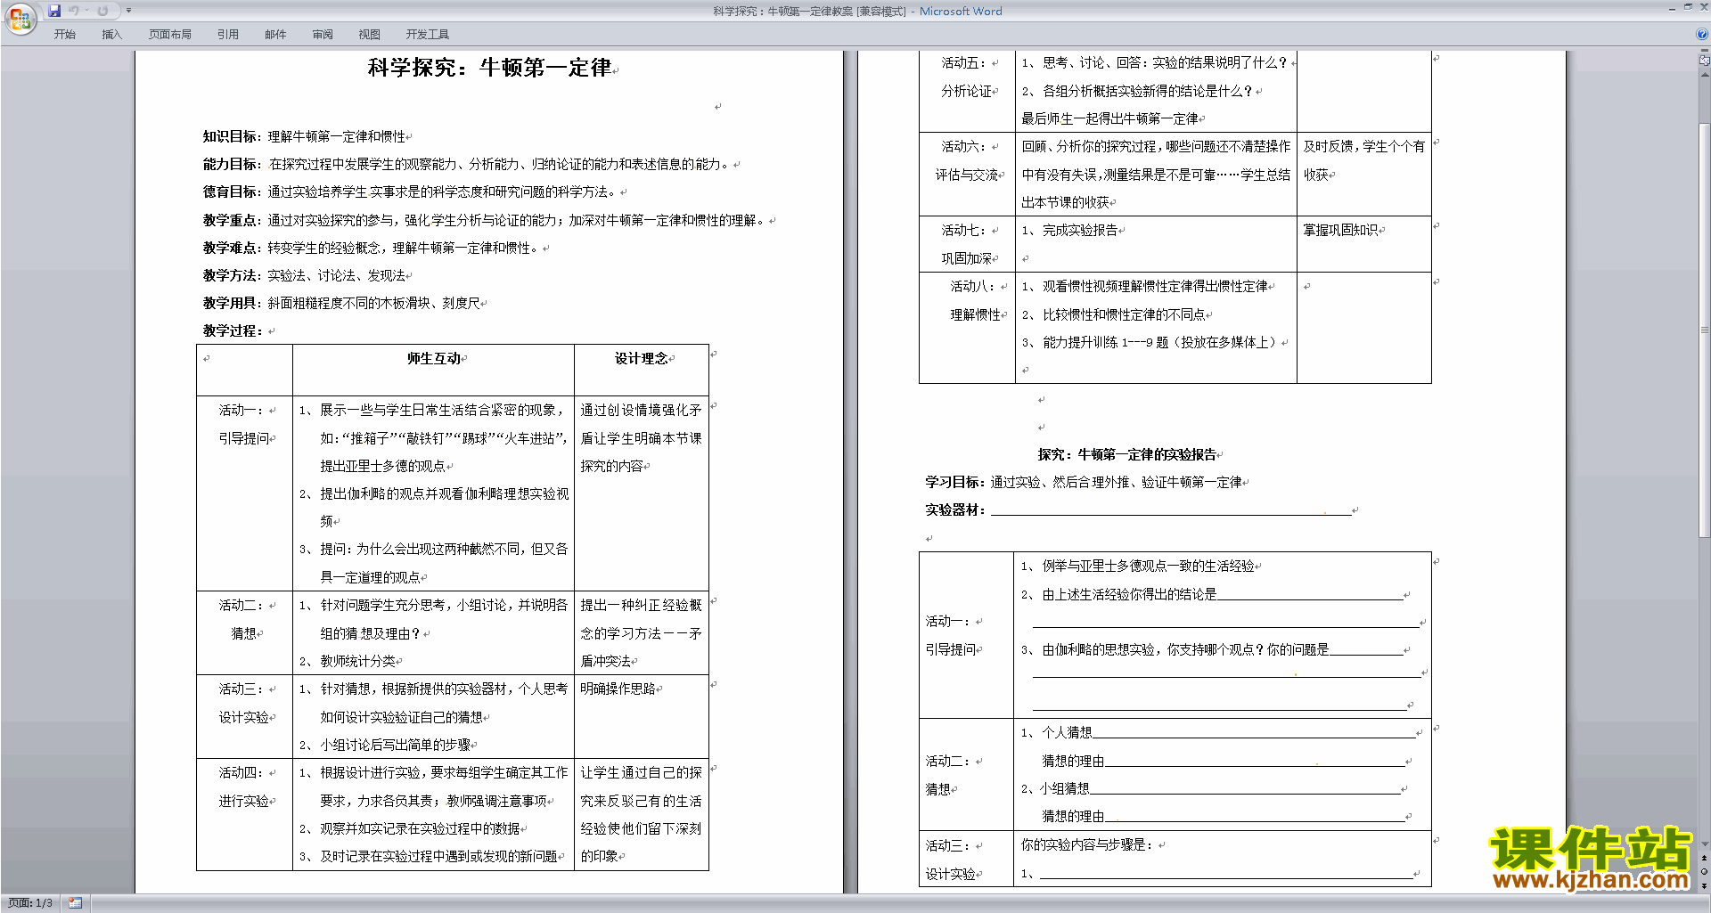Click the text 完成实验报告
The width and height of the screenshot is (1711, 913).
tap(1080, 230)
